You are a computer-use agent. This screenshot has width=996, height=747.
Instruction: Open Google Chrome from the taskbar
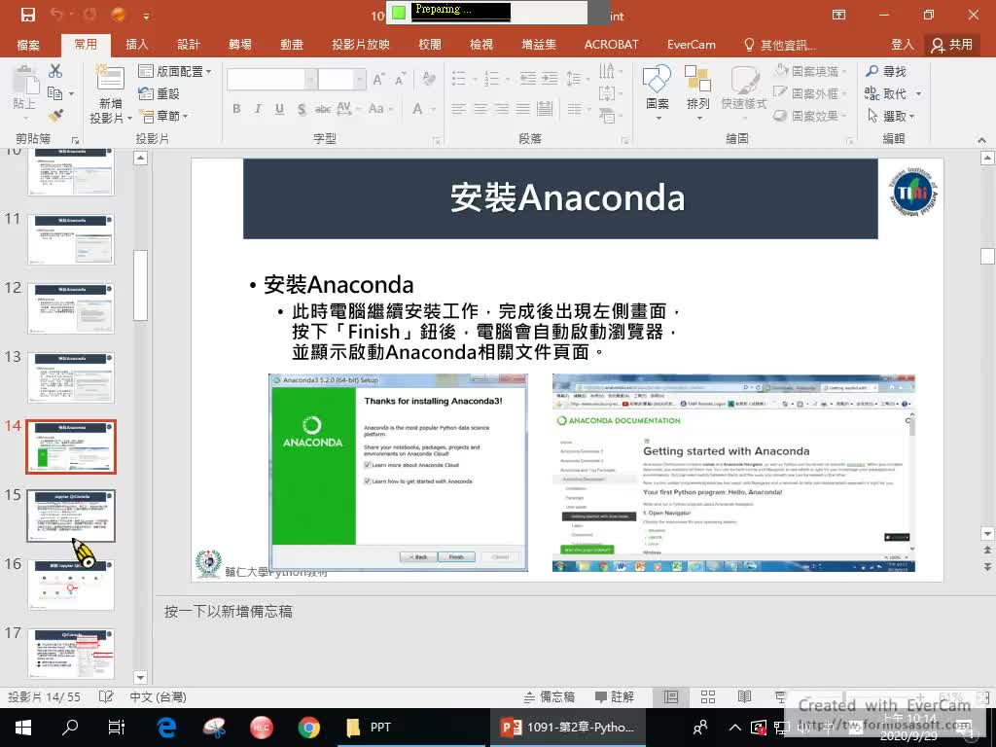pos(308,728)
